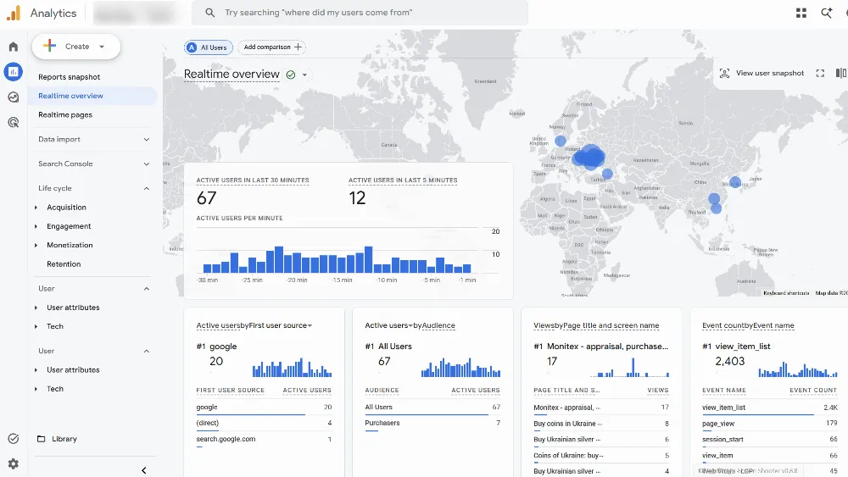
Task: Click the largest blue bubble on Europe map
Action: click(x=592, y=157)
